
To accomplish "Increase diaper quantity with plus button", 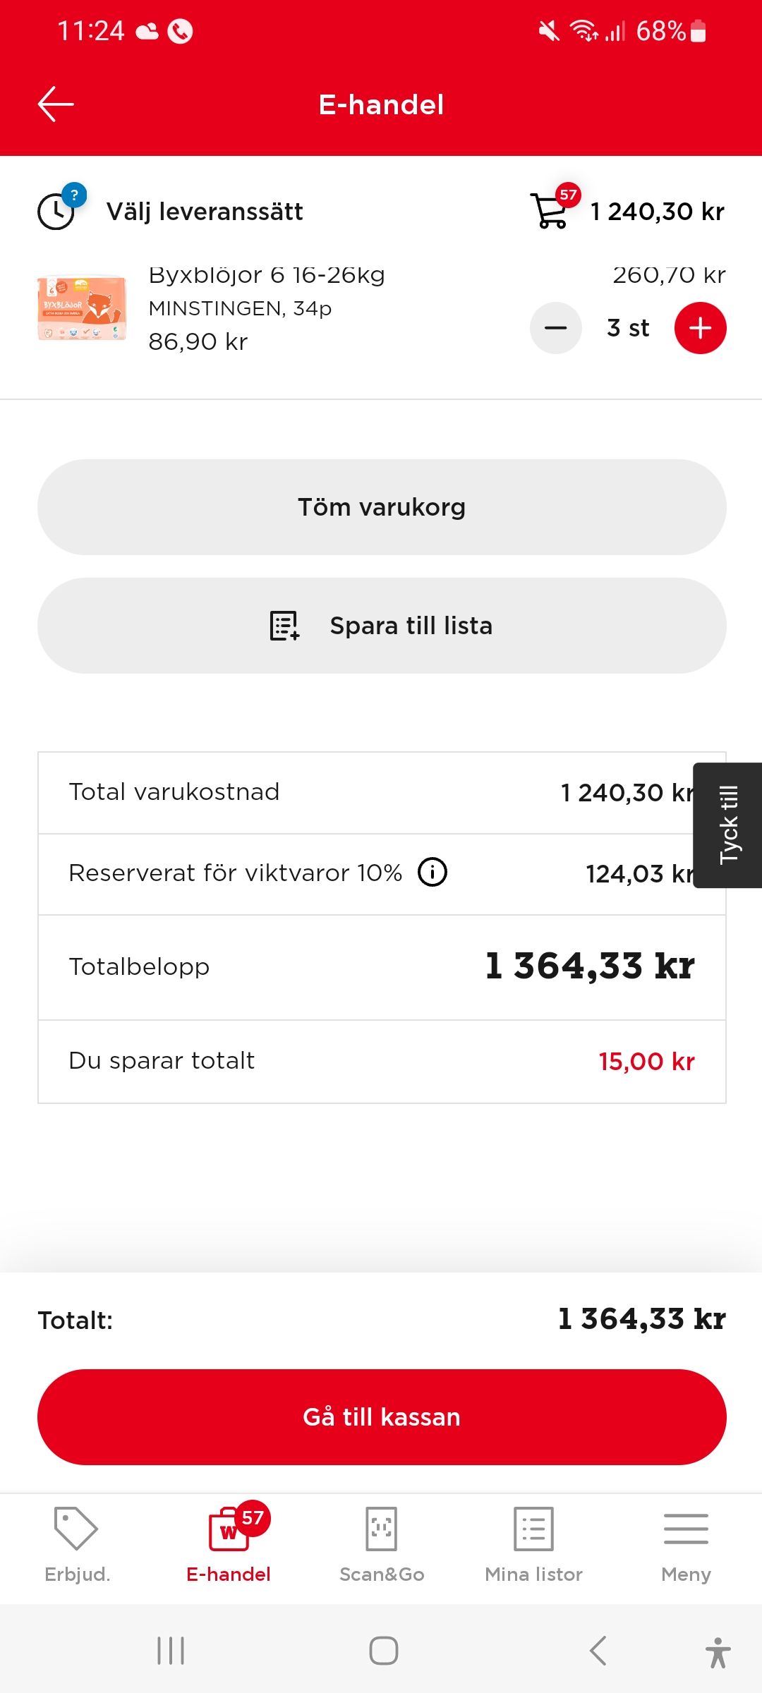I will (x=700, y=328).
